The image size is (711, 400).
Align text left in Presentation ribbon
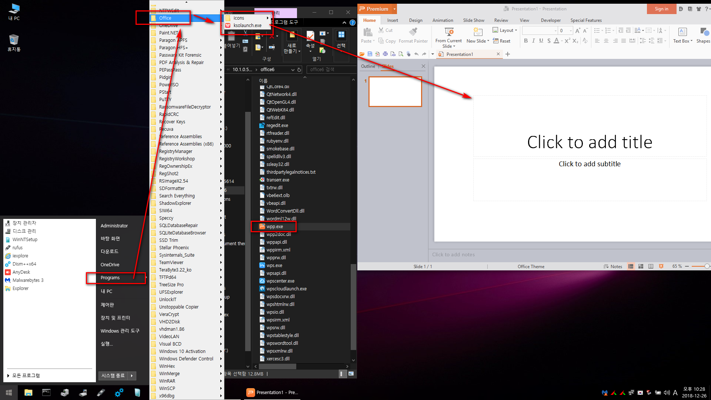click(x=597, y=41)
